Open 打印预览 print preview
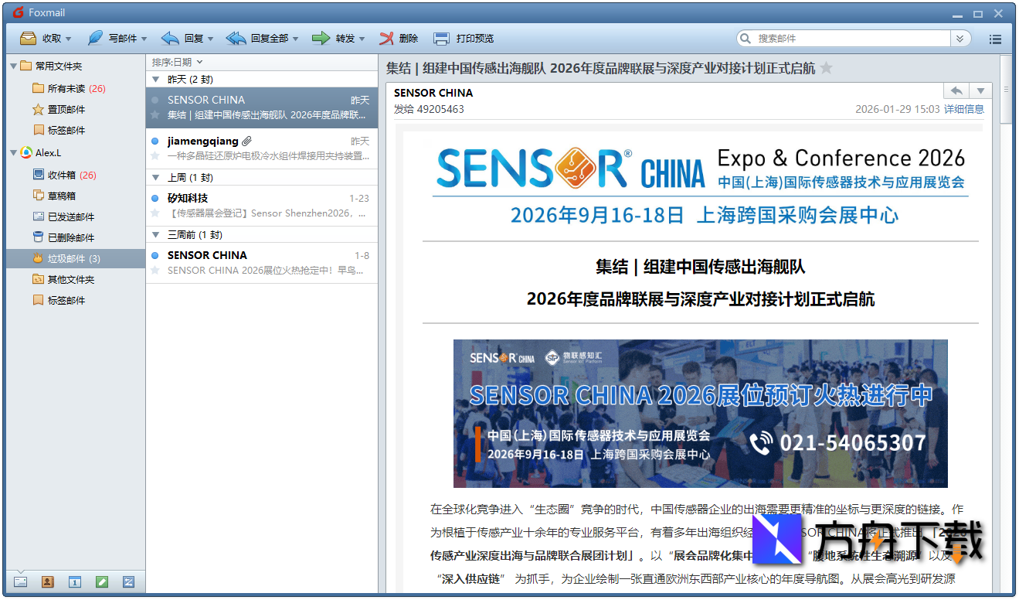 pos(441,37)
